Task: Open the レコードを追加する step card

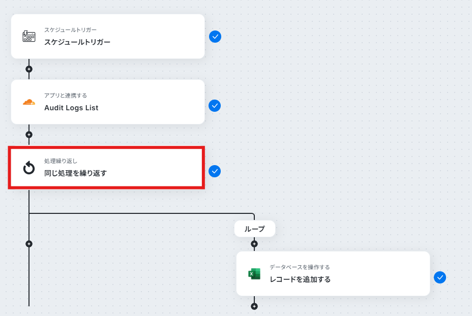Action: (333, 274)
